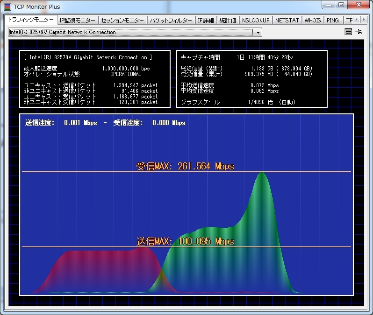Click the 受信MAX 261.564 Mbps line label

185,166
